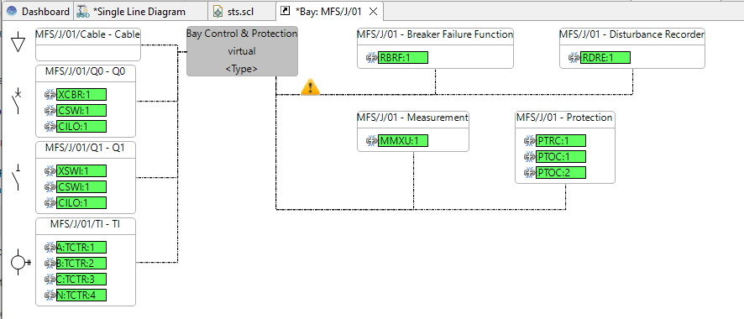Select the Bay Control & Protection block
This screenshot has width=744, height=319.
tap(242, 51)
